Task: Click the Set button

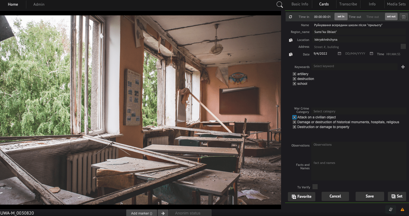Action: (397, 196)
